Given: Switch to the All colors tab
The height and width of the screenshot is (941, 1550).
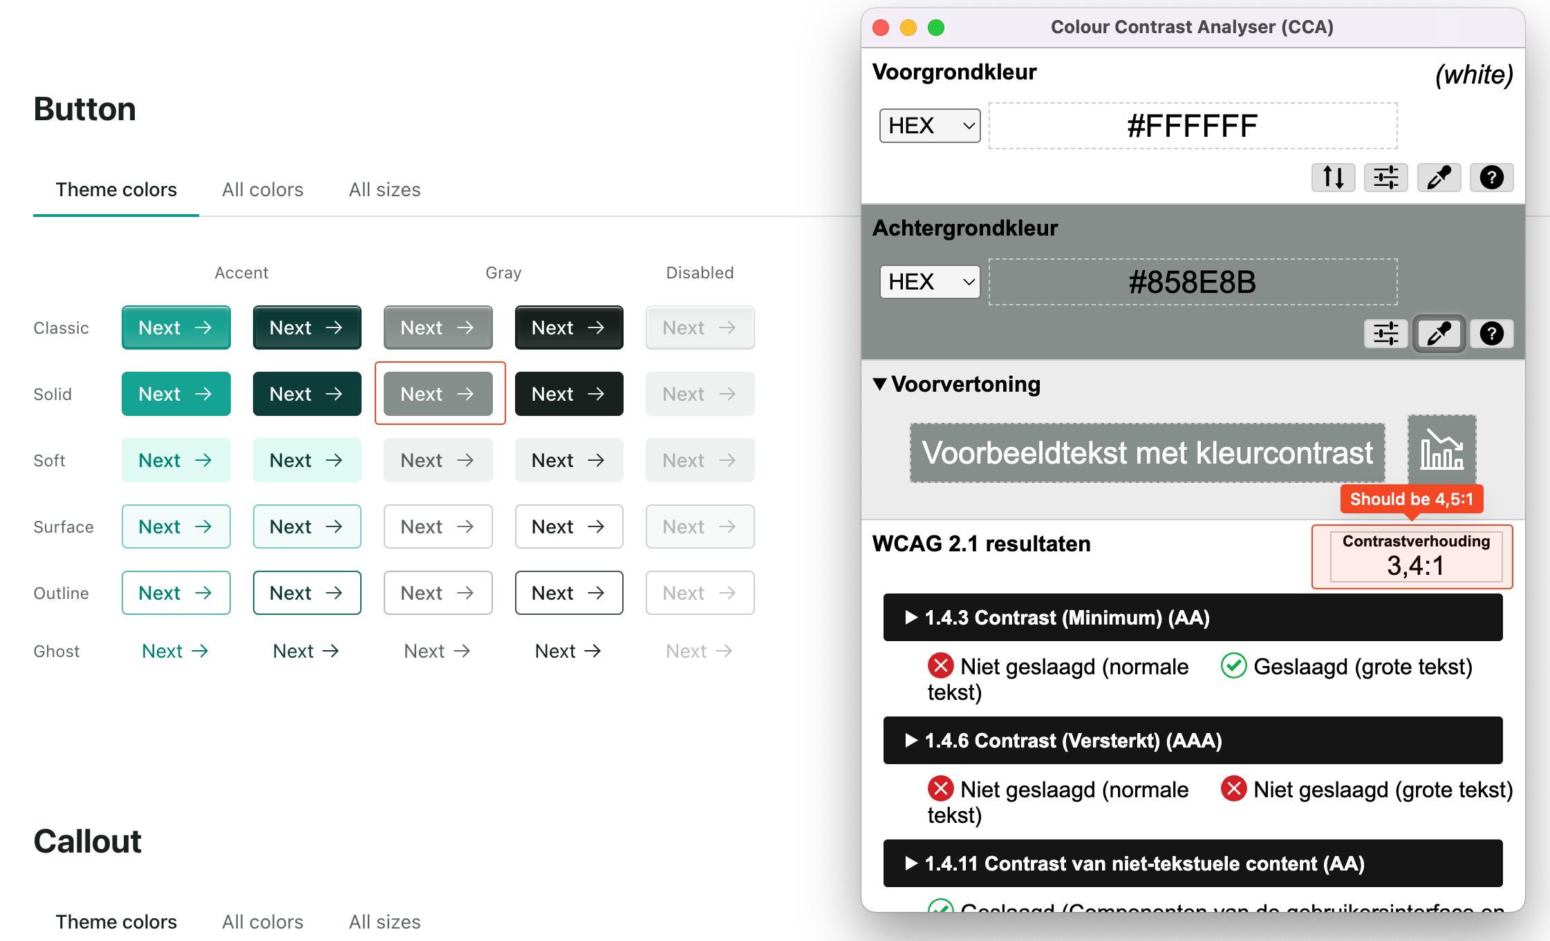Looking at the screenshot, I should pos(262,189).
